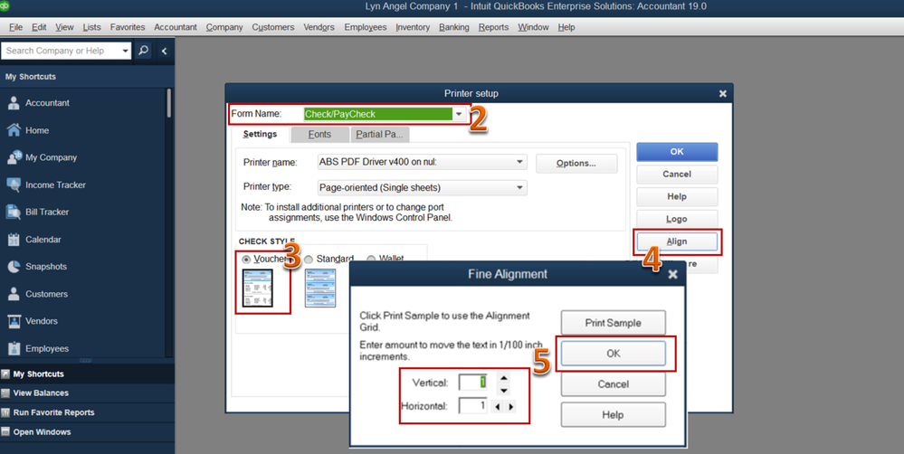Go to Home via the house icon
Viewport: 904px width, 454px height.
click(14, 130)
